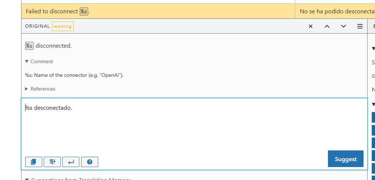The width and height of the screenshot is (375, 180).
Task: Click the connector name comment text
Action: [74, 75]
